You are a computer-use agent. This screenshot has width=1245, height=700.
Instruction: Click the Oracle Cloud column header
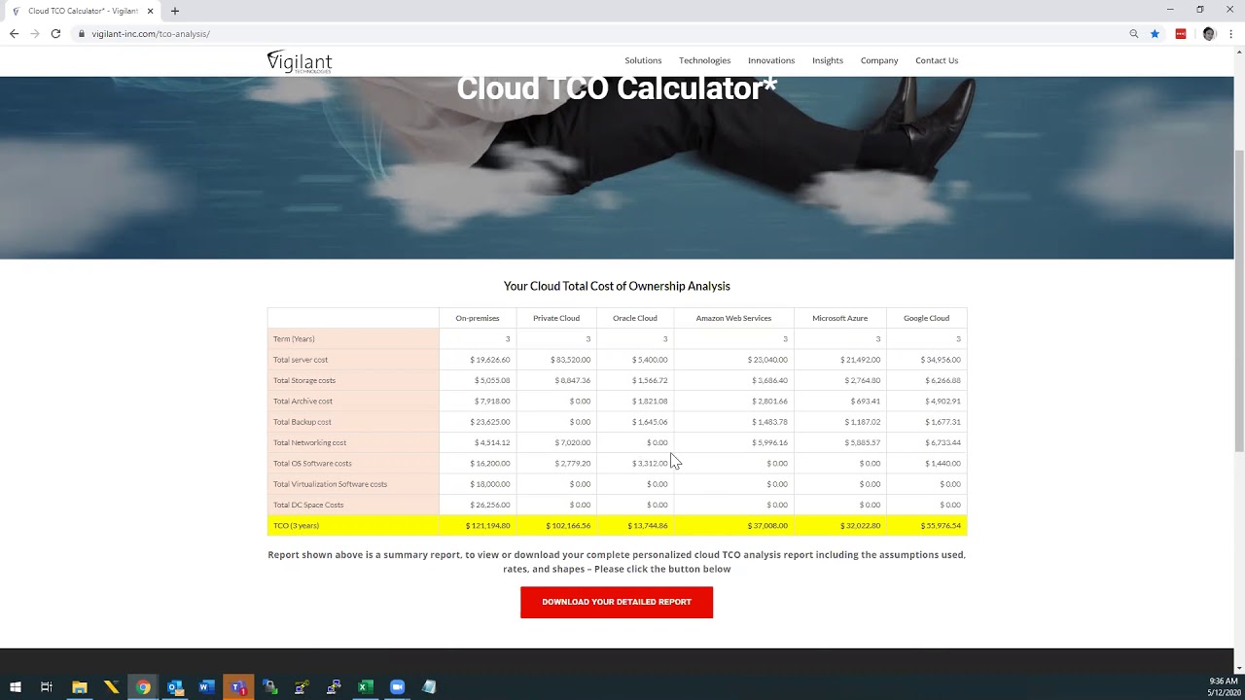pos(635,318)
